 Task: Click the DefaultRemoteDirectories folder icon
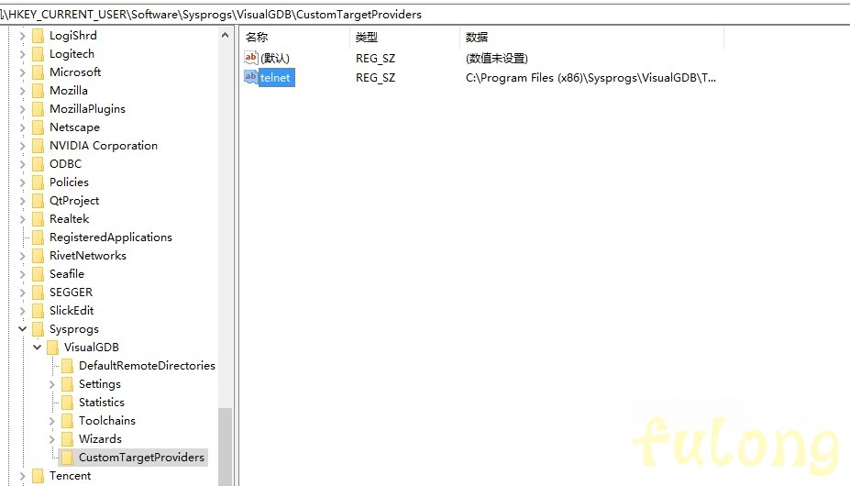tap(67, 366)
